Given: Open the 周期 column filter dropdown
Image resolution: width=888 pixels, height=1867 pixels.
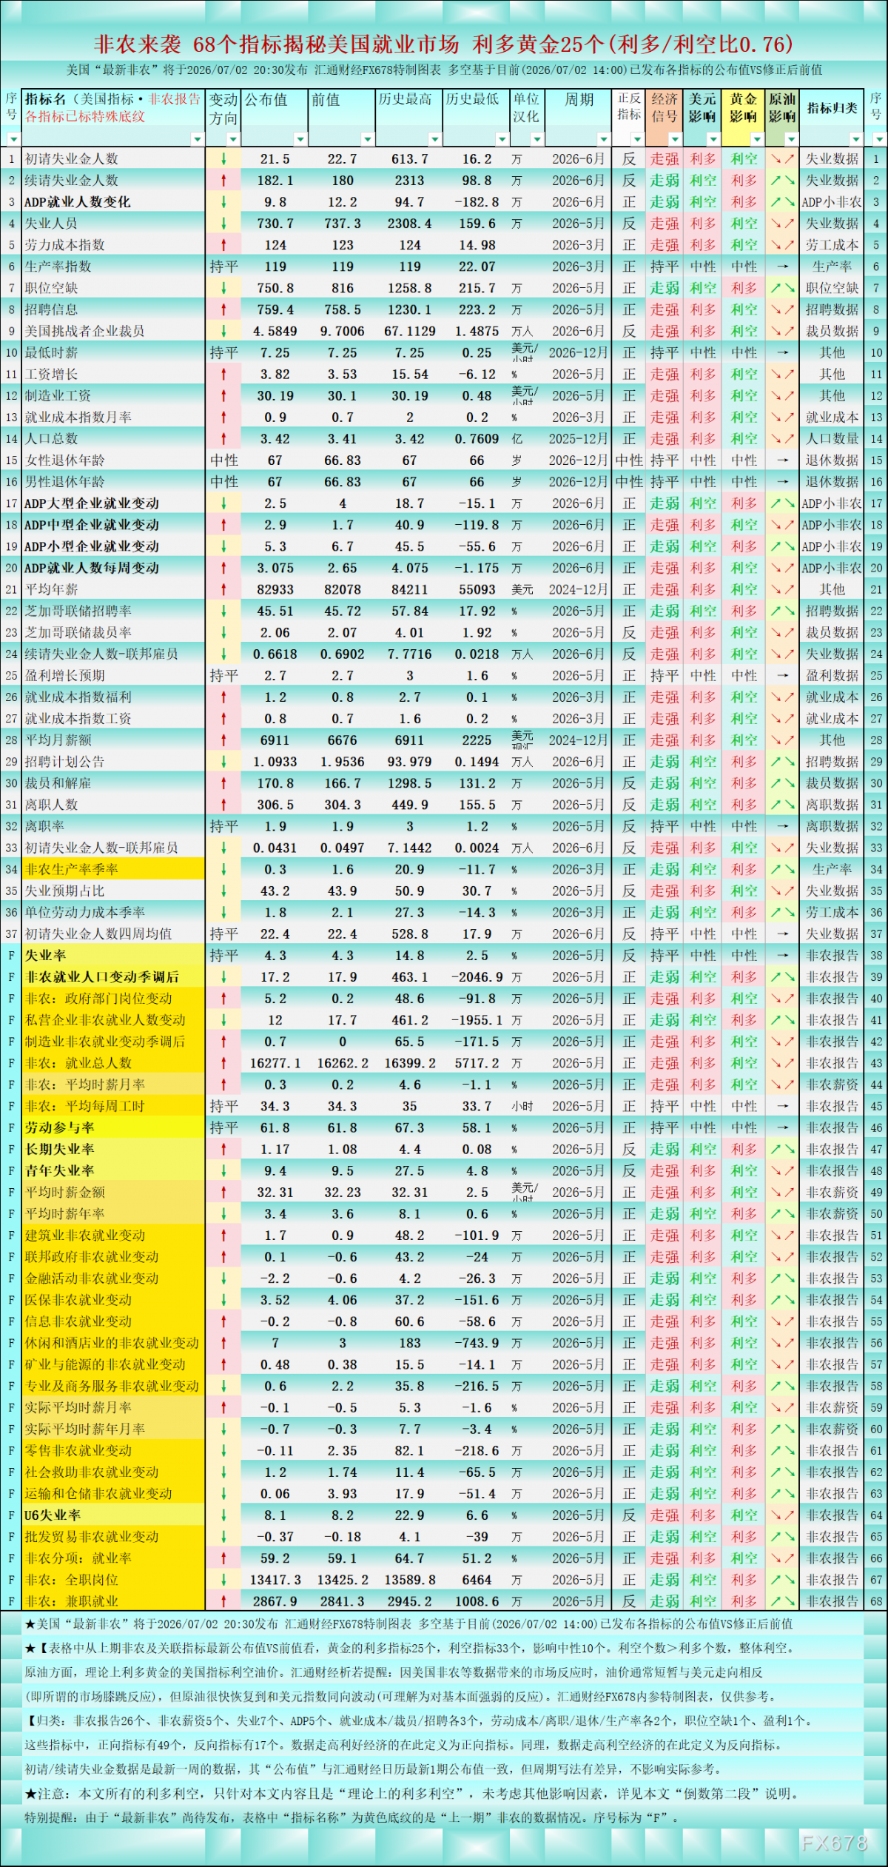Looking at the screenshot, I should 604,138.
